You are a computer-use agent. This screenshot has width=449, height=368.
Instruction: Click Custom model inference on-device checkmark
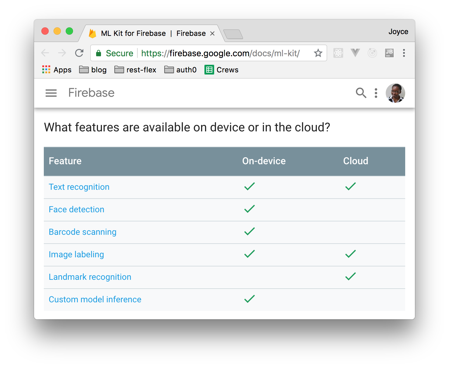[x=249, y=299]
